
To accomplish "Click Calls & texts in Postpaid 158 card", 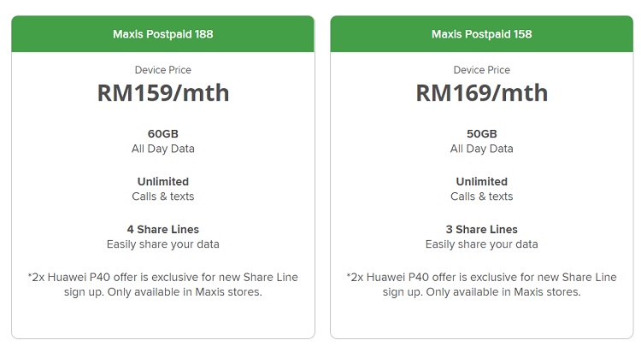I will (x=481, y=197).
